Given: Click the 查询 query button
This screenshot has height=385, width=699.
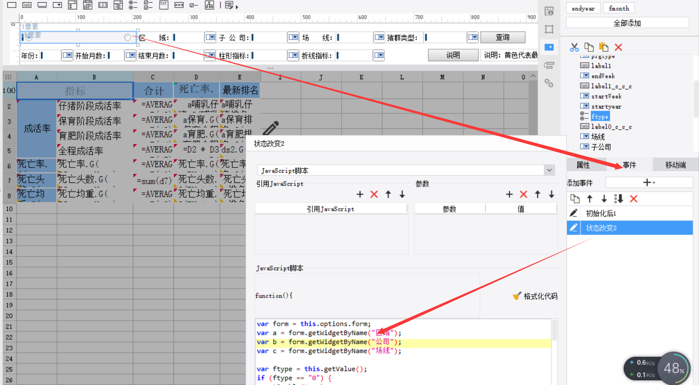Looking at the screenshot, I should tap(503, 37).
